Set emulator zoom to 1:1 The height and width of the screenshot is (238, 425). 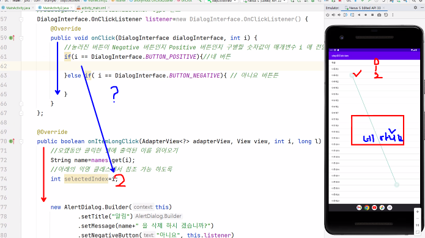418,225
